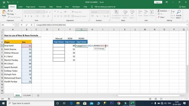This screenshot has width=189, height=106.
Task: Click the Conditional Formatting icon
Action: pos(116,12)
